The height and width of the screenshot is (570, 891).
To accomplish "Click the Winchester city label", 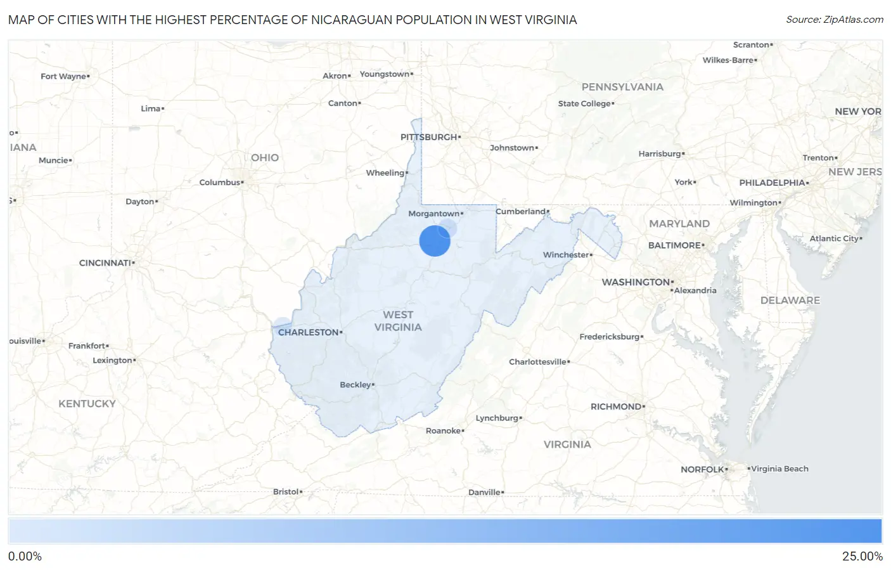I will (x=567, y=255).
